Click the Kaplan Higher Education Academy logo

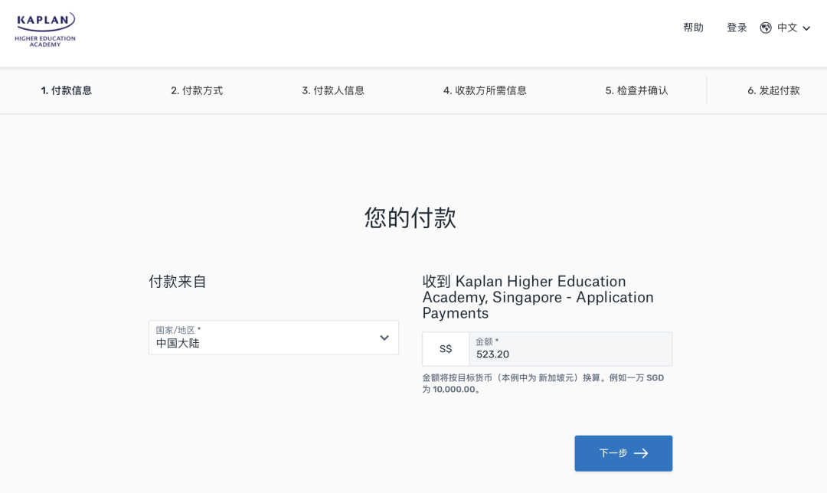45,29
